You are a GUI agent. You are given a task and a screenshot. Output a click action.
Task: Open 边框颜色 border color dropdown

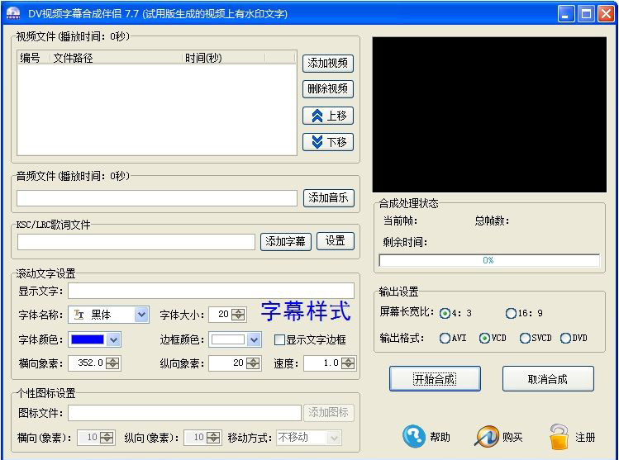coord(254,339)
